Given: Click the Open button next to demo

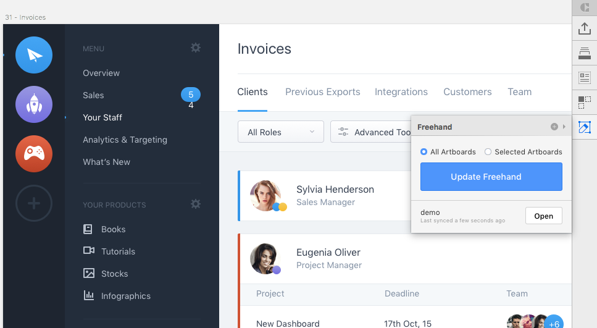Looking at the screenshot, I should (544, 216).
